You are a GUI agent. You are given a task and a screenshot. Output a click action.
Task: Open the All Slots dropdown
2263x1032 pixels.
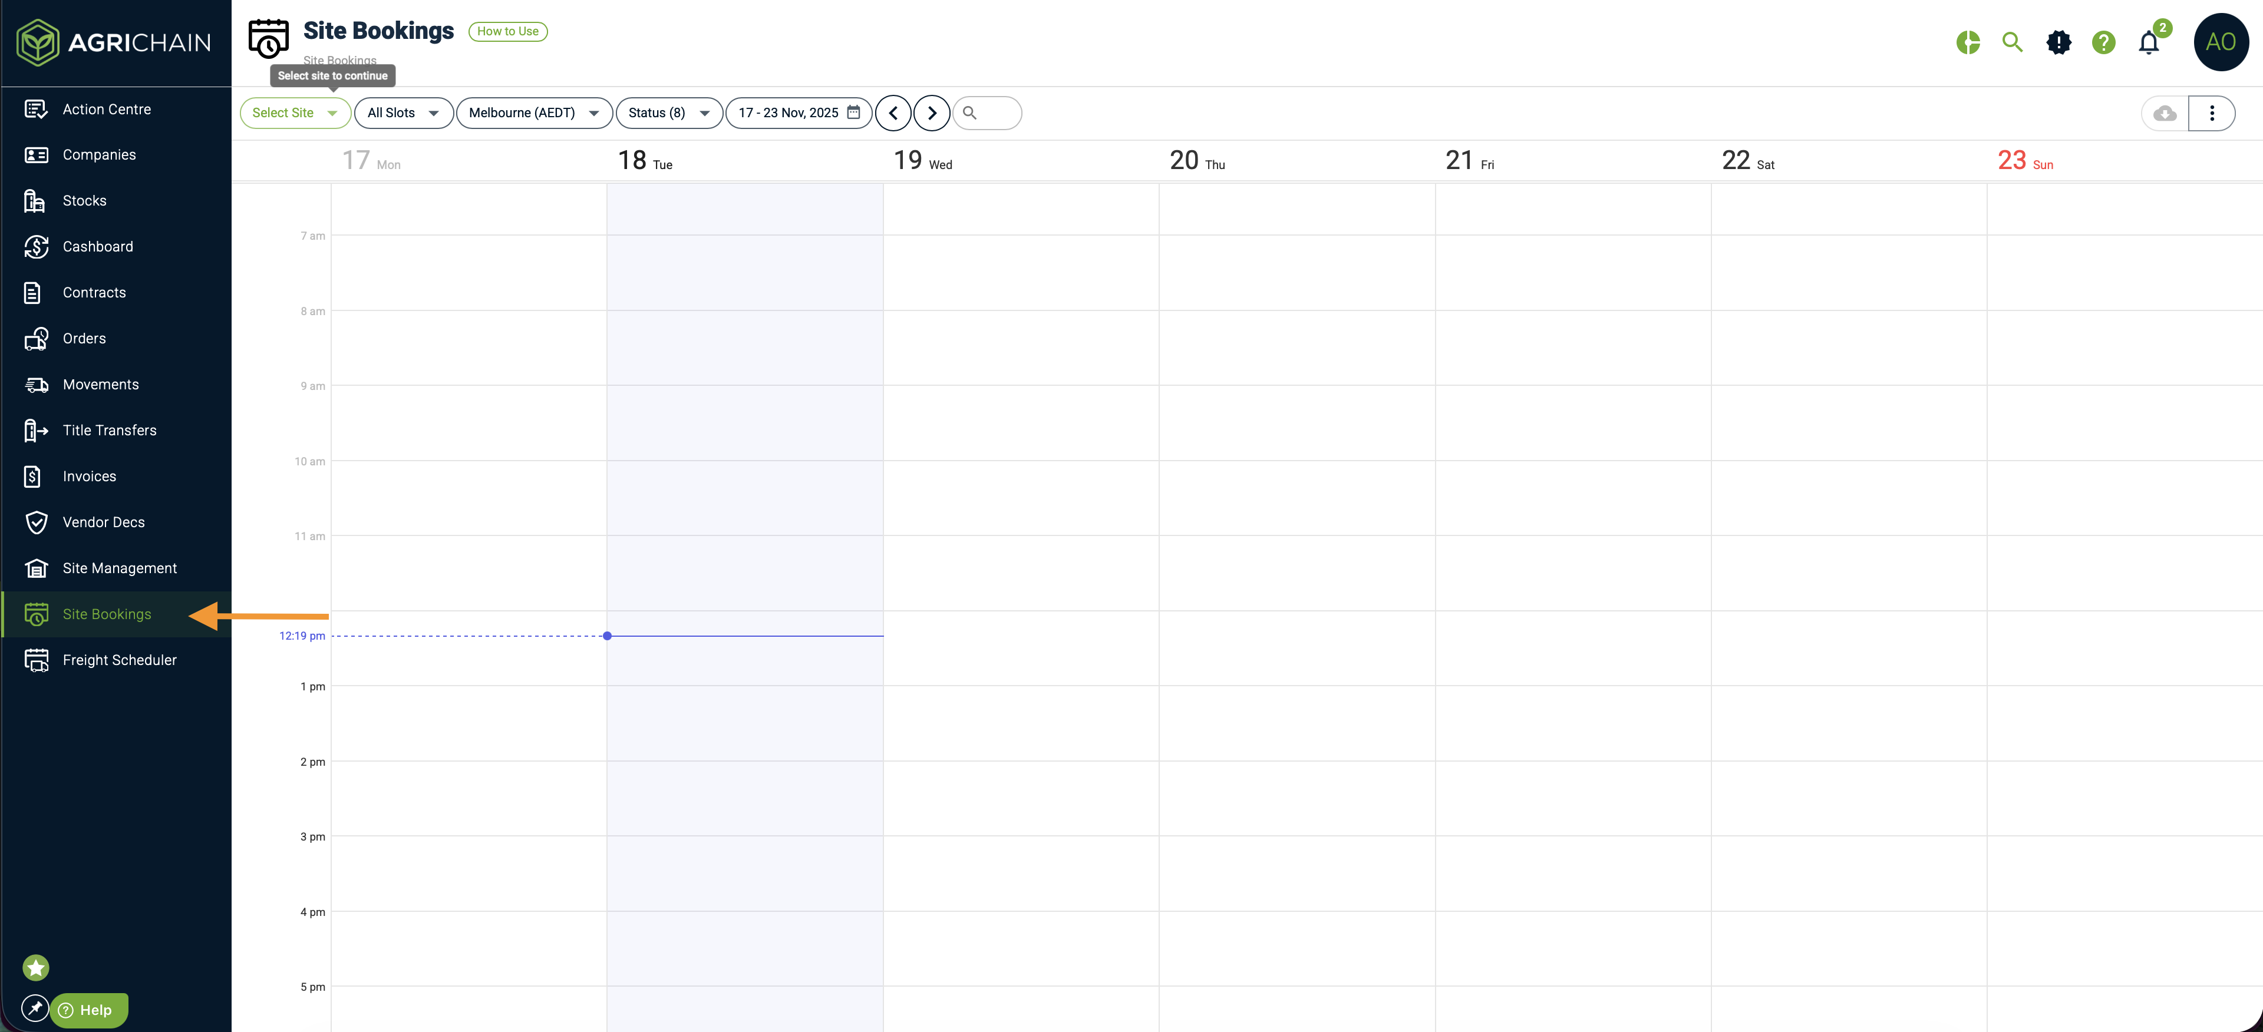pyautogui.click(x=403, y=113)
